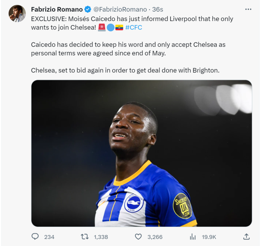
Task: Retweet using the repost arrows icon
Action: pos(85,237)
